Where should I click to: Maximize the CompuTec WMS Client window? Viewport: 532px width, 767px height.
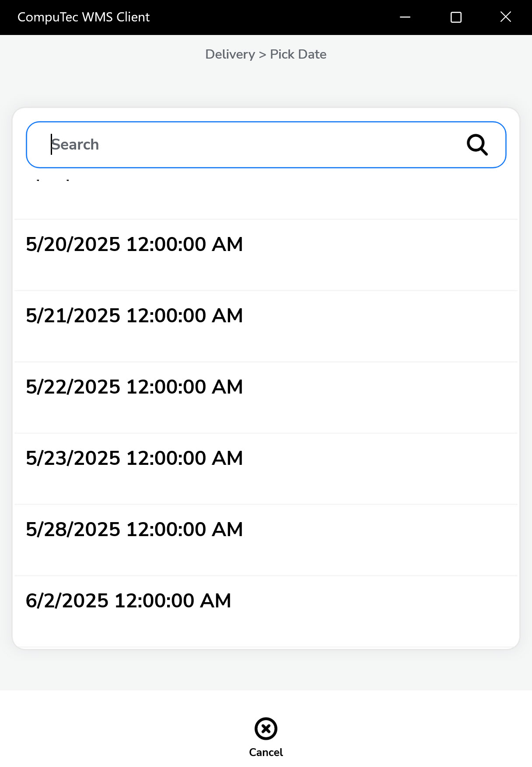click(x=456, y=17)
